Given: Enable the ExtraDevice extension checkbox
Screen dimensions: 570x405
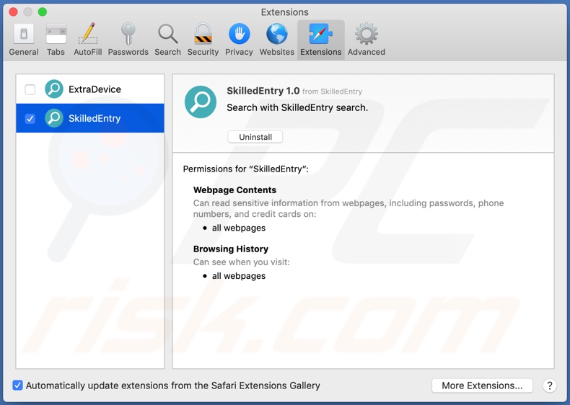Looking at the screenshot, I should tap(30, 89).
